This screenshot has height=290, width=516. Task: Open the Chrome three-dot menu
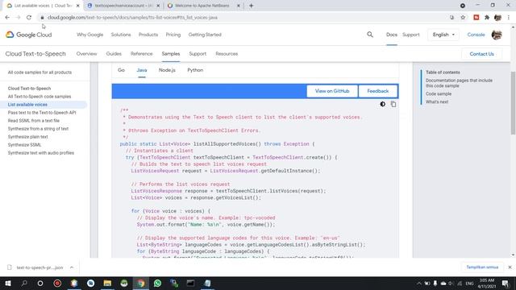(509, 18)
